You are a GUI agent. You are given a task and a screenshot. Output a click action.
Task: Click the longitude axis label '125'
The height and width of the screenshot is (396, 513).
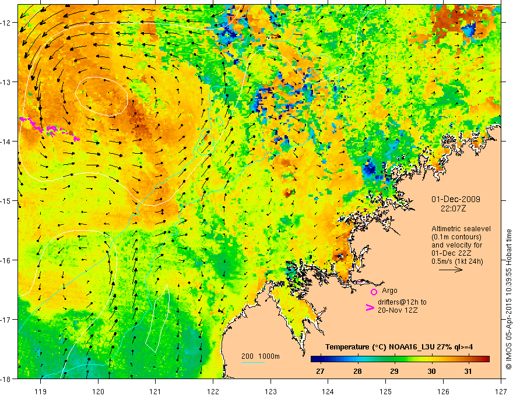coord(386,392)
